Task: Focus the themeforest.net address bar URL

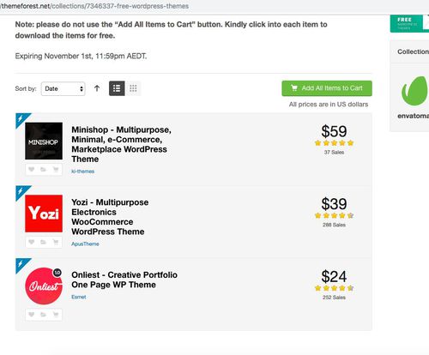Action: (x=94, y=6)
